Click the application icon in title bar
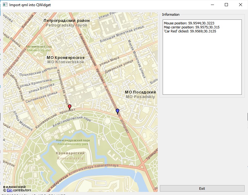Image resolution: width=248 pixels, height=195 pixels. coord(5,5)
